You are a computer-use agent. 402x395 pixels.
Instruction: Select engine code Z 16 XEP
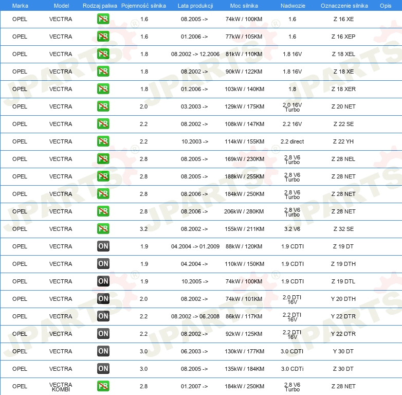point(343,37)
